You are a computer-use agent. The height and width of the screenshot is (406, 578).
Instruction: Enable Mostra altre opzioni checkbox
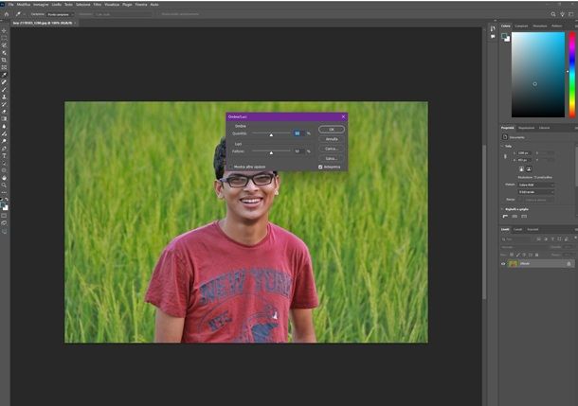(230, 167)
